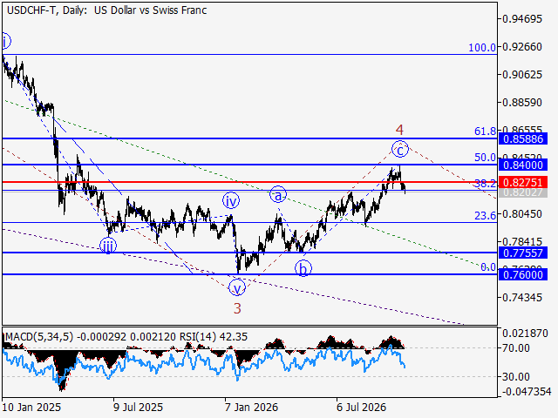The width and height of the screenshot is (558, 418).
Task: Click the 0.77557 price label
Action: (523, 253)
